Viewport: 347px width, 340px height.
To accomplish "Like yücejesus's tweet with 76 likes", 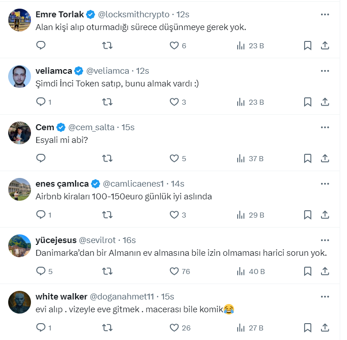I will click(174, 271).
